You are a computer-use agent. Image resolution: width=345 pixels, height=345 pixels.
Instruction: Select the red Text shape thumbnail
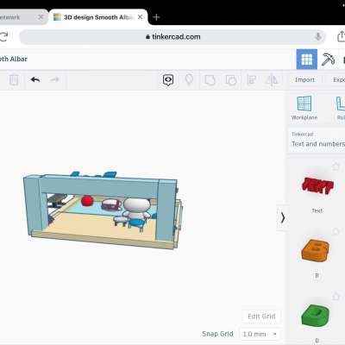point(317,185)
